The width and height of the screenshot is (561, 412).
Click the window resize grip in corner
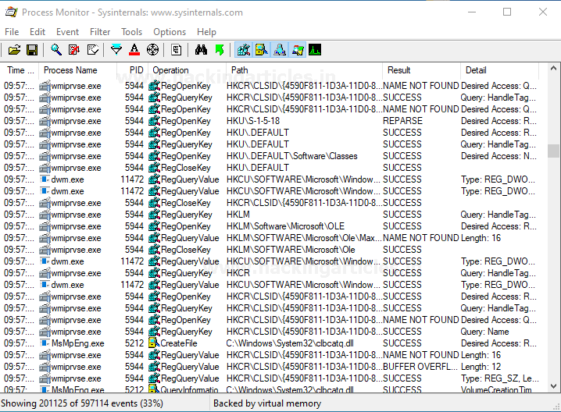pos(556,407)
